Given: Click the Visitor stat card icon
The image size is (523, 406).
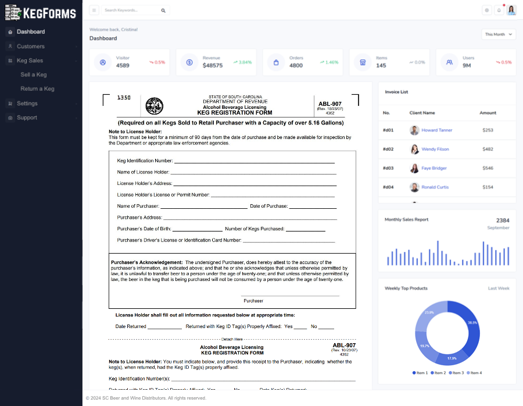Looking at the screenshot, I should (103, 62).
